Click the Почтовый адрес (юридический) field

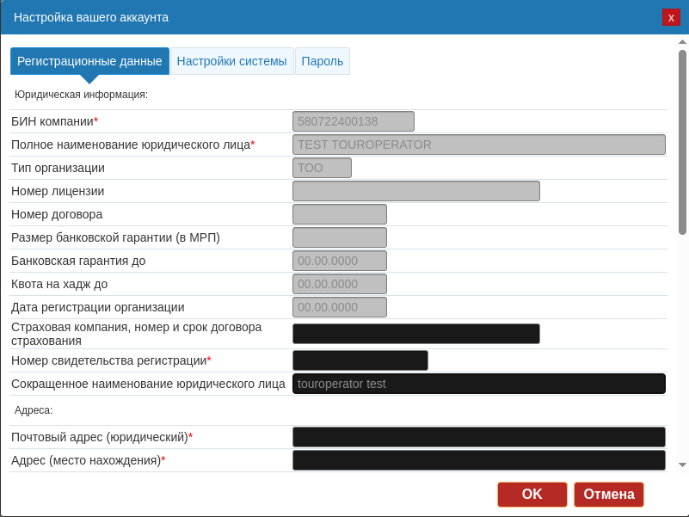[478, 437]
